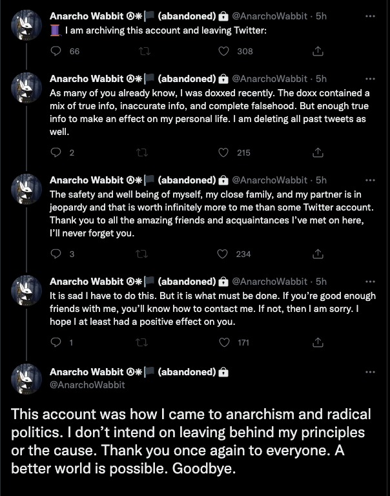The width and height of the screenshot is (390, 496).
Task: Open profile avatar of the last tweet
Action: click(27, 378)
